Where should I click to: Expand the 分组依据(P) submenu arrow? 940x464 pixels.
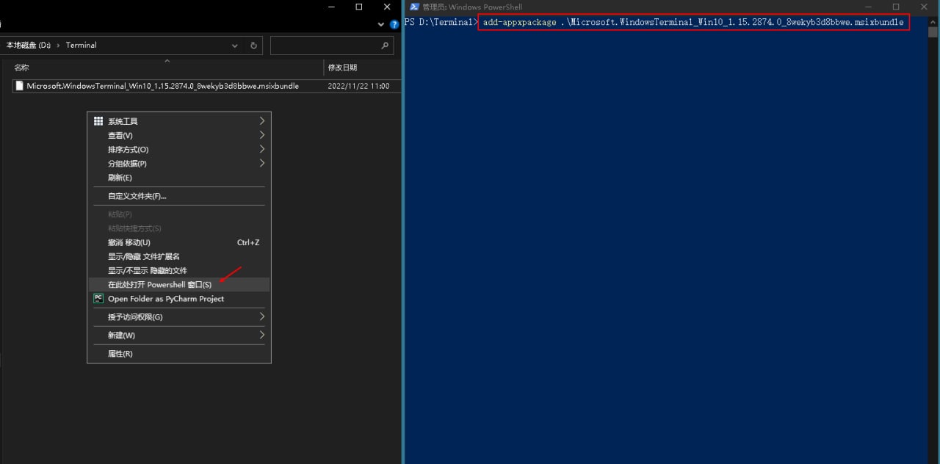261,163
